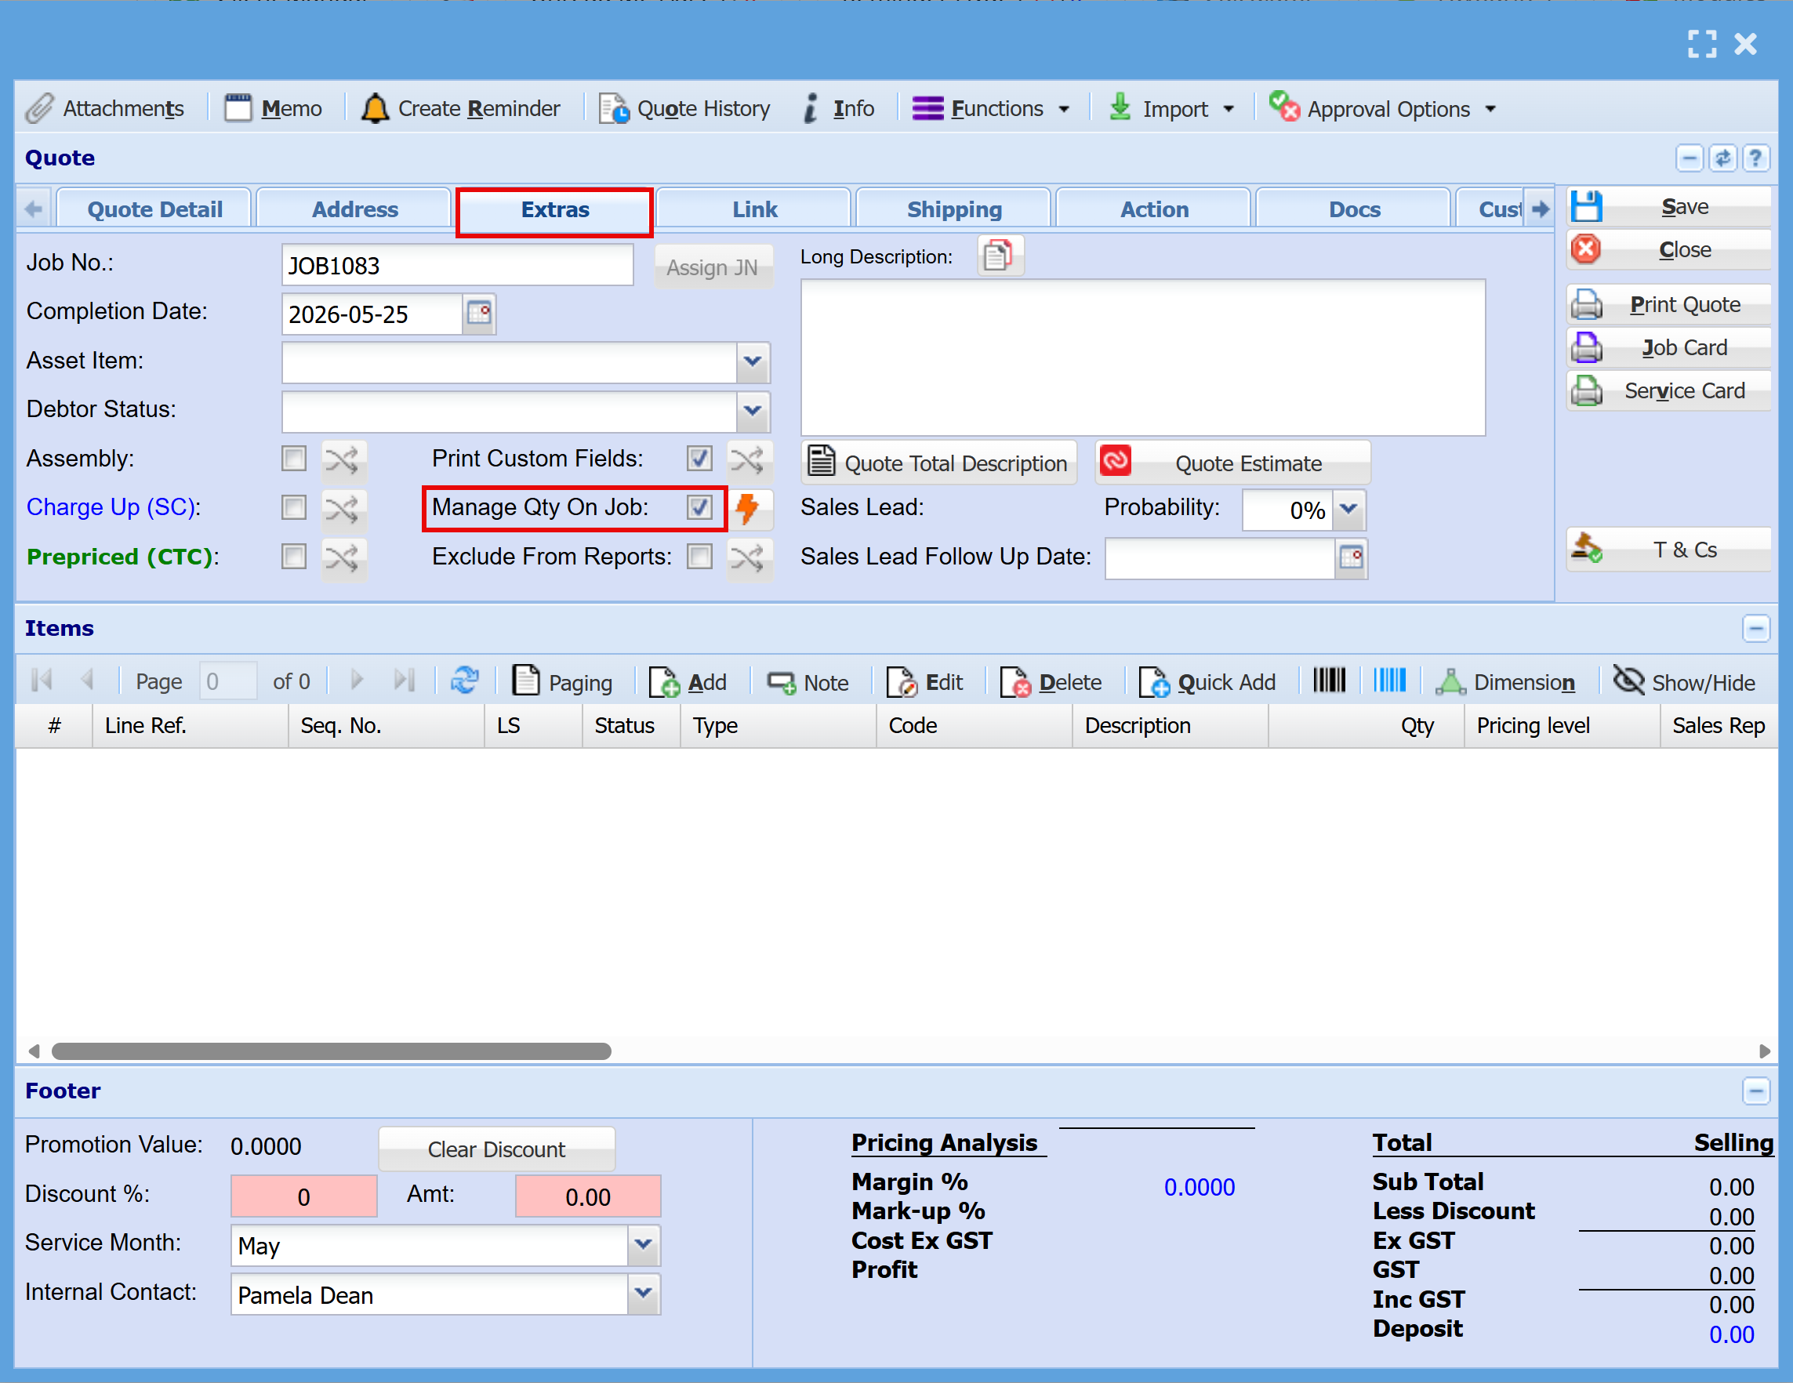The width and height of the screenshot is (1793, 1383).
Task: Expand the Asset Item dropdown
Action: pyautogui.click(x=752, y=362)
